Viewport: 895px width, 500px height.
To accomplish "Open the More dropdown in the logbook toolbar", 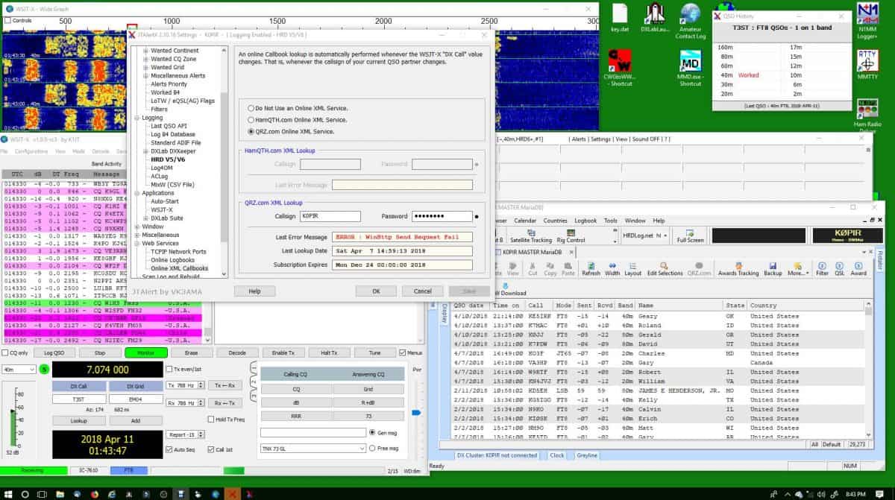I will pyautogui.click(x=797, y=268).
